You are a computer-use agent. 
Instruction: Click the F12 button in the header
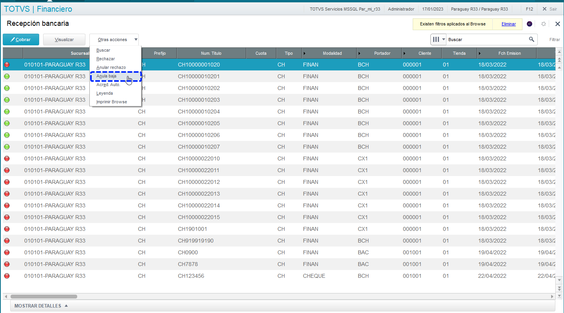tap(529, 9)
